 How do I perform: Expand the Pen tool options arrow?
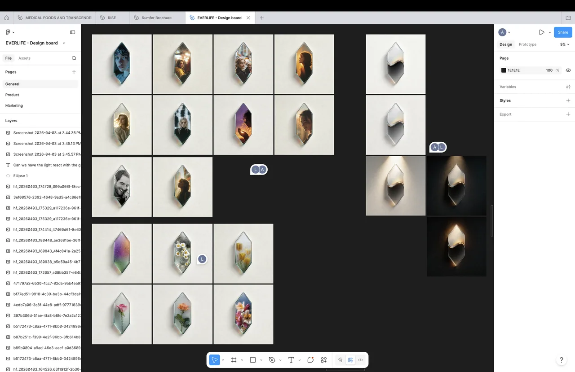pyautogui.click(x=280, y=360)
